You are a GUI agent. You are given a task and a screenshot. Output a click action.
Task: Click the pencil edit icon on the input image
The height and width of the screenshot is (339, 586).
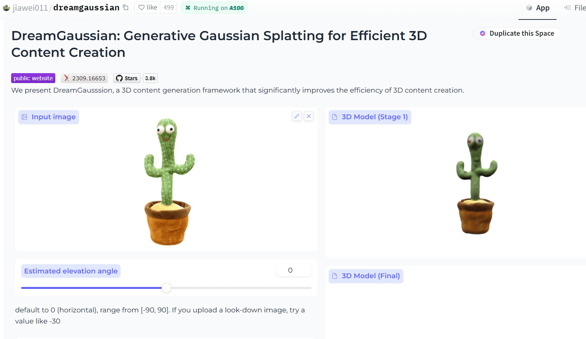tap(297, 116)
